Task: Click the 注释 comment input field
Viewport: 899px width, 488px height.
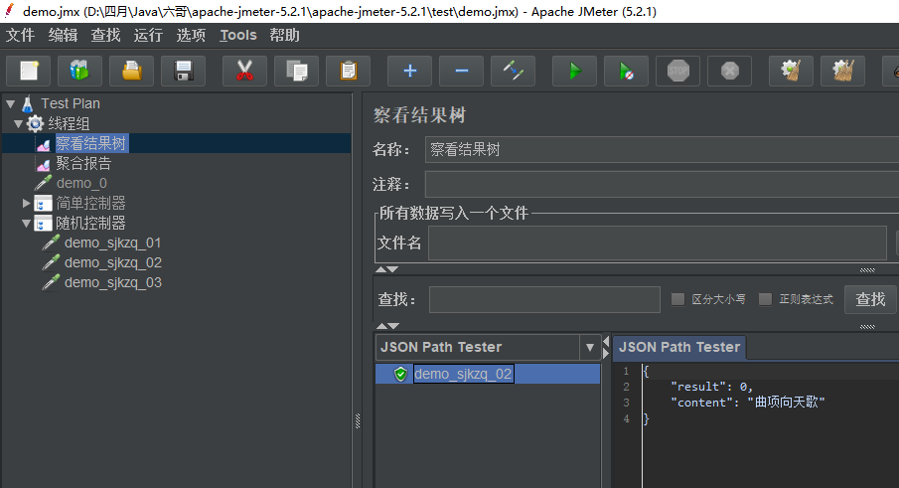Action: 662,185
